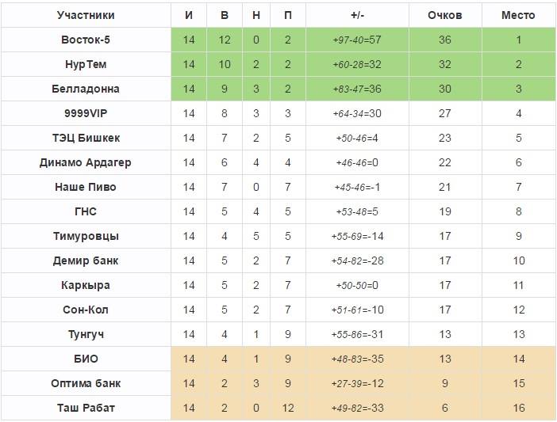Click the Таш Рабат team name
557x422 pixels.
pyautogui.click(x=86, y=408)
